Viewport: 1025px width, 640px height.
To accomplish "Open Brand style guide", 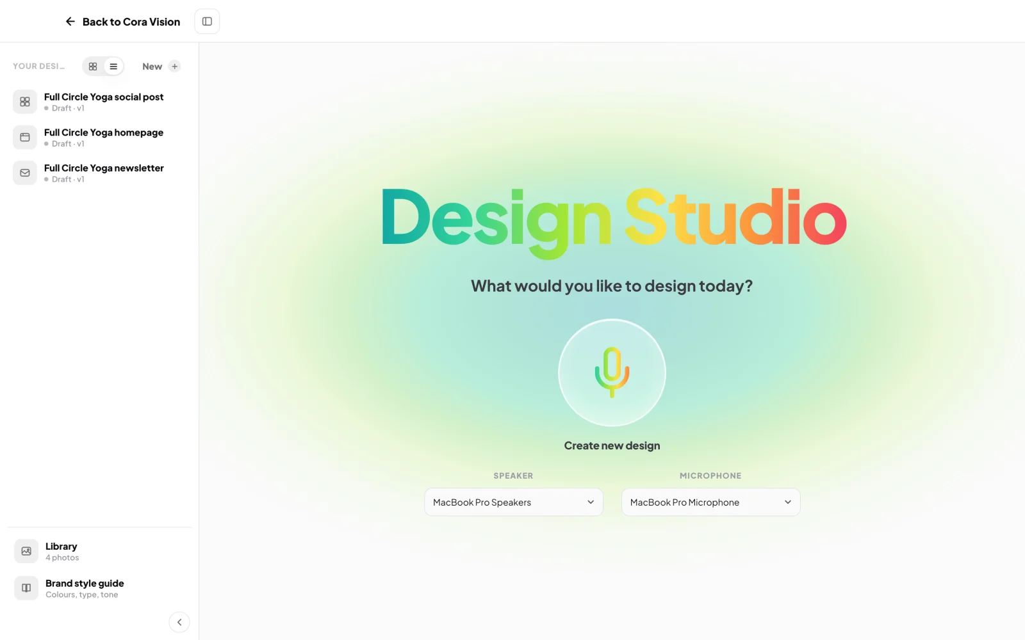I will pos(99,588).
